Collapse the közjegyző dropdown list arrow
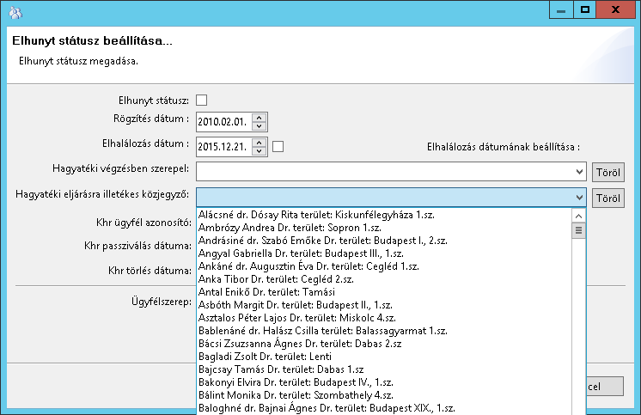The image size is (641, 415). tap(579, 198)
